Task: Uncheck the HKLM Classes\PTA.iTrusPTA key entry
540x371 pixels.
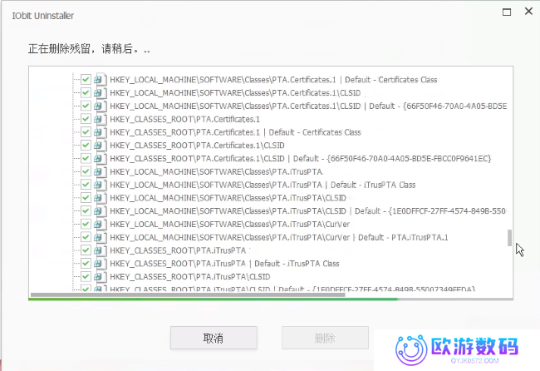Action: click(86, 171)
